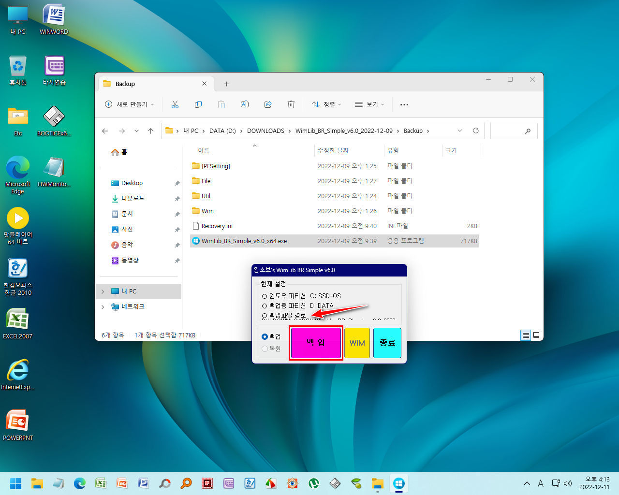Open Microsoft Edge desktop shortcut
Viewport: 619px width, 495px height.
pyautogui.click(x=18, y=175)
